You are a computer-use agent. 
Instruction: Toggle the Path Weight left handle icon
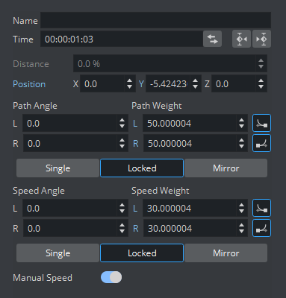coord(261,123)
